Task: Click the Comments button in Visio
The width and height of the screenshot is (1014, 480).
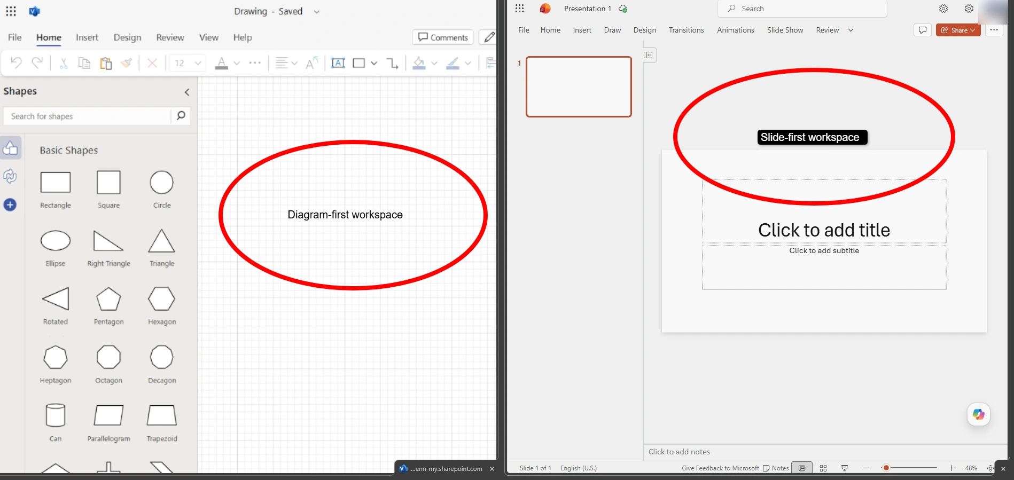Action: coord(443,37)
